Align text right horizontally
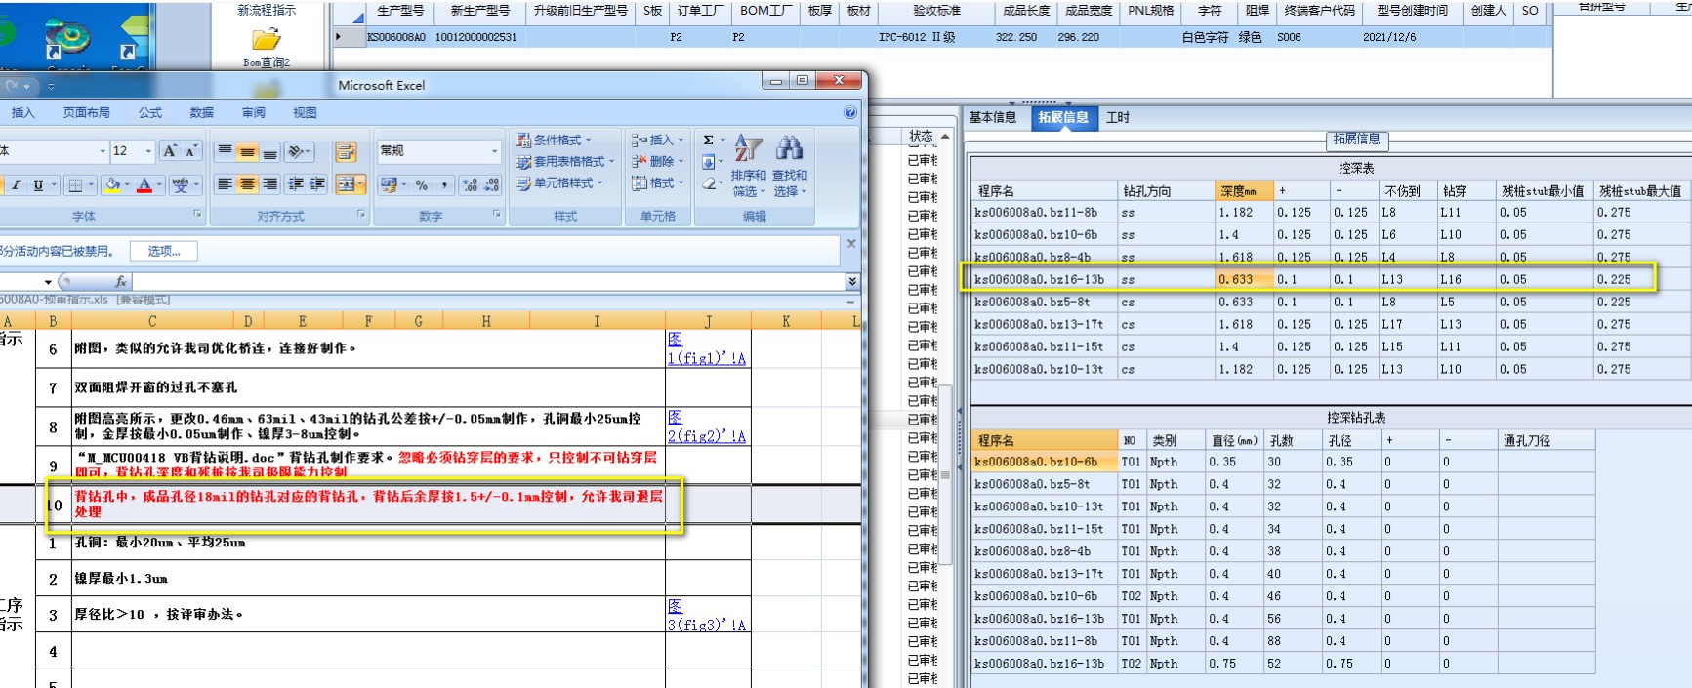The image size is (1692, 688). pyautogui.click(x=270, y=183)
